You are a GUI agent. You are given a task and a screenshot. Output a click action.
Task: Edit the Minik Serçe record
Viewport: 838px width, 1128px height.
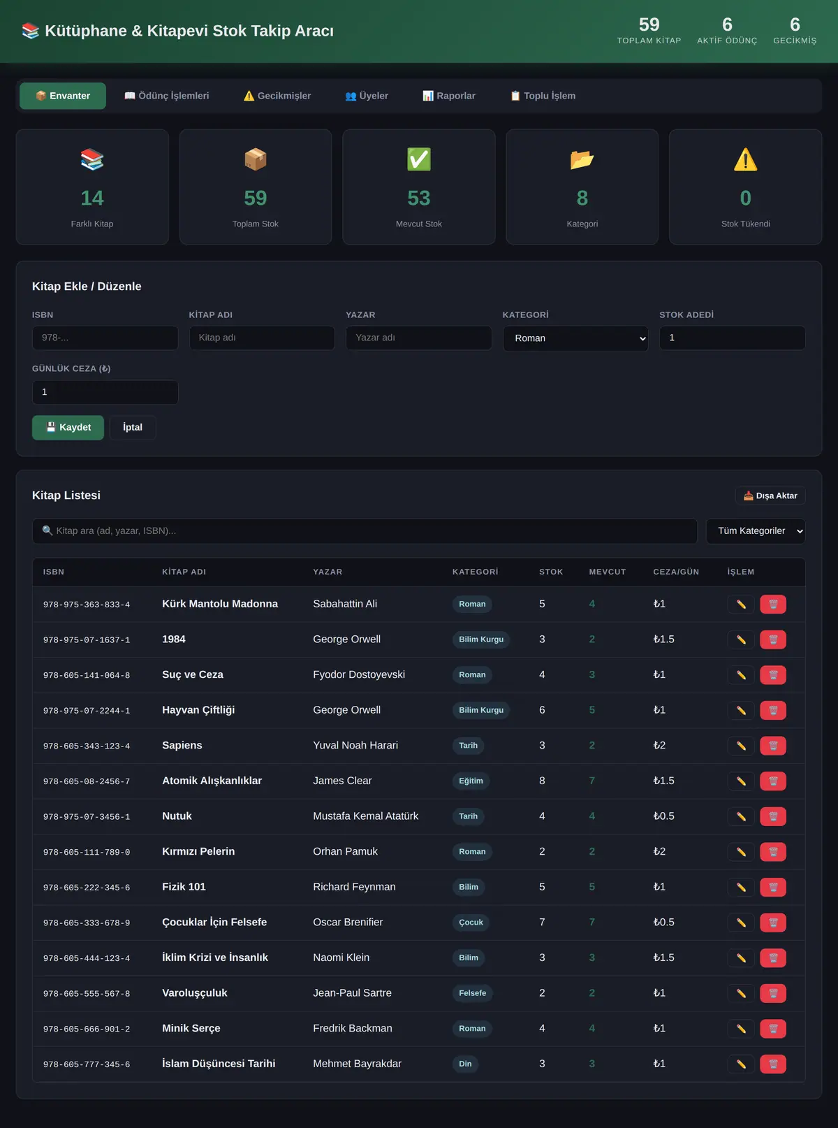[x=741, y=1029]
